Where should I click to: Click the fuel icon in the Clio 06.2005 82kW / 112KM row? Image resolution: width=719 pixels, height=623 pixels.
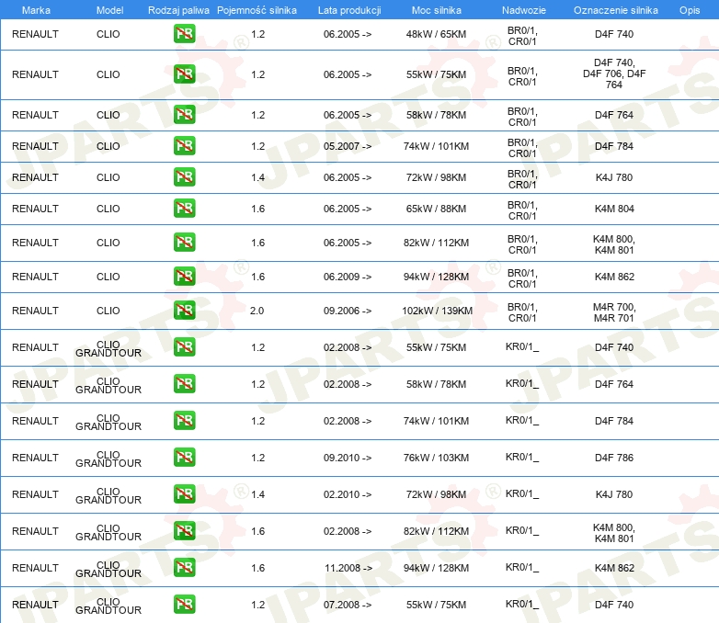pos(184,242)
